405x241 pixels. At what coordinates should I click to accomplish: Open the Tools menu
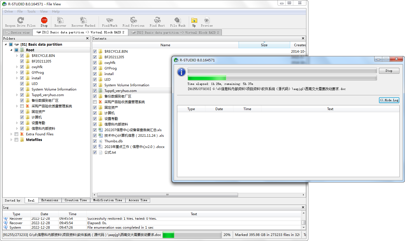[x=31, y=11]
